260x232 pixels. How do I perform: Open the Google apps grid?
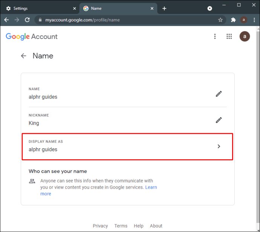click(229, 36)
